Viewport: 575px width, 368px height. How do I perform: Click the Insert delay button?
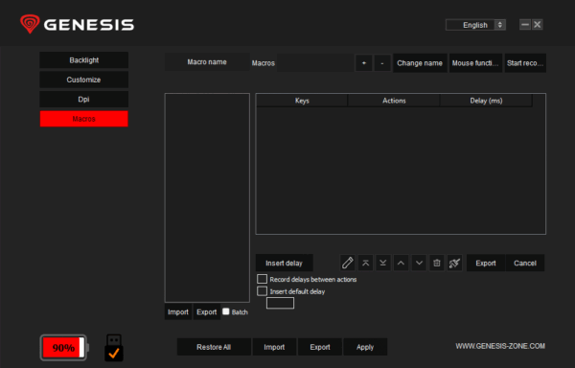(285, 263)
